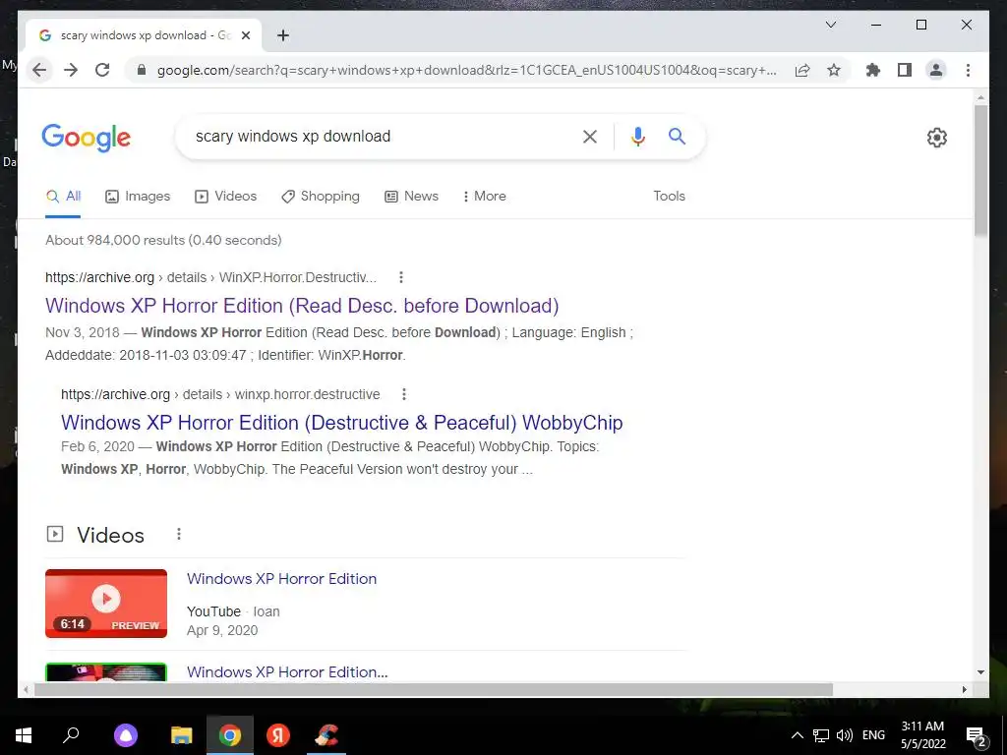Open the Tools filter button
Viewport: 1007px width, 755px height.
[x=669, y=197]
